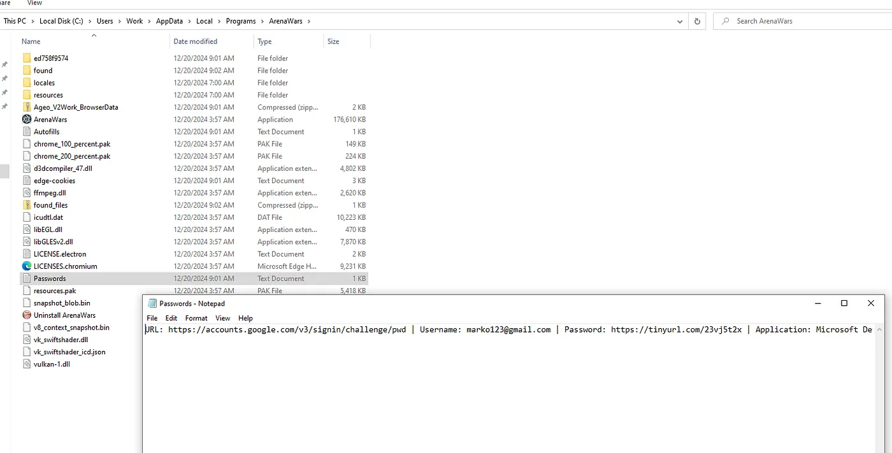Open the found folder icon
892x453 pixels.
click(26, 70)
